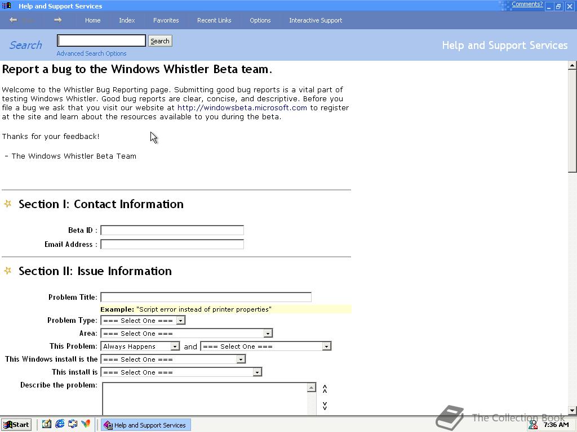Screen dimensions: 577x432
Task: Click Help and Support Services taskbar button
Action: point(146,425)
